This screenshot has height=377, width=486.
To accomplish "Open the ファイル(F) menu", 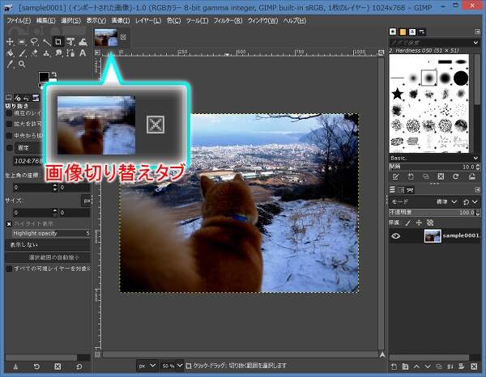I will [x=19, y=21].
